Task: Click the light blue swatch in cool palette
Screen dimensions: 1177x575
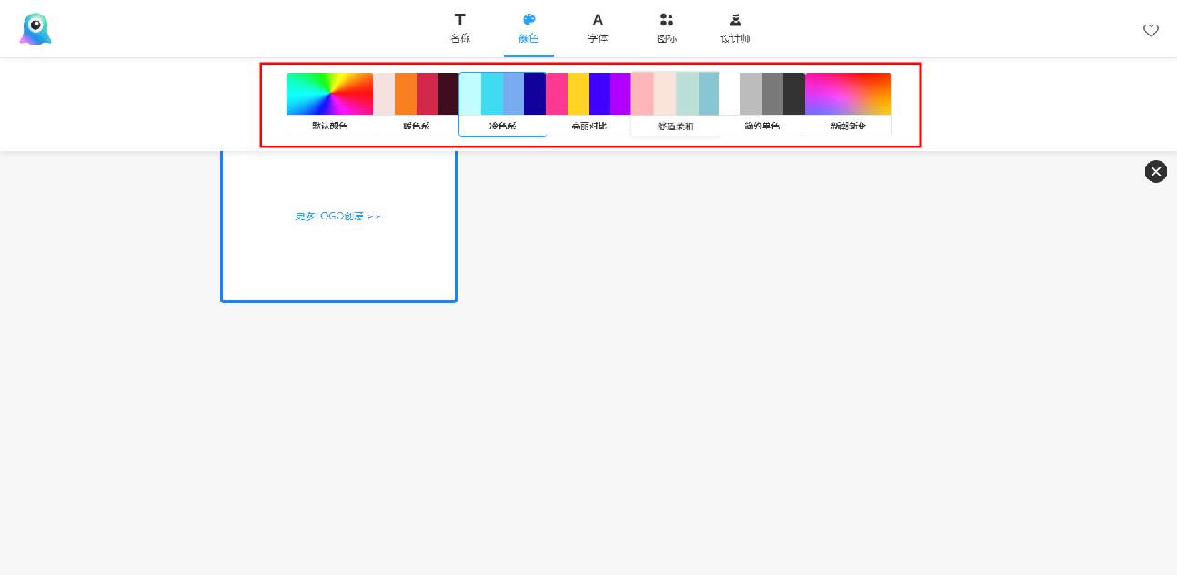Action: pyautogui.click(x=470, y=94)
